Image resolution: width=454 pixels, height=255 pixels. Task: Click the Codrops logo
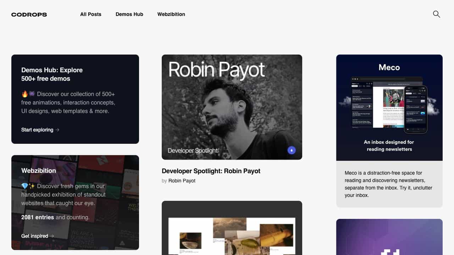pyautogui.click(x=29, y=15)
